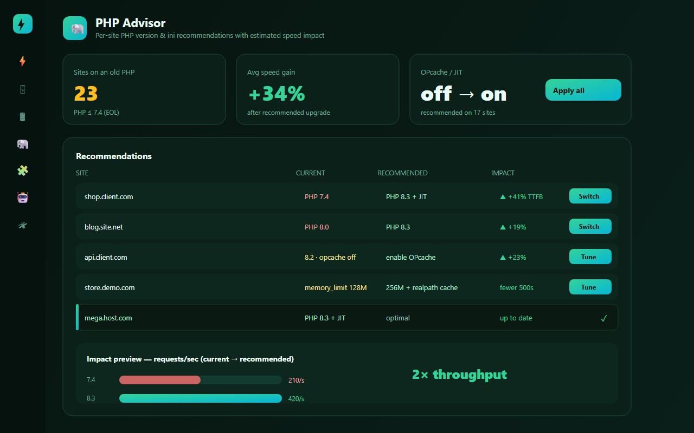This screenshot has width=694, height=433.
Task: Click the 'off → on' OPcache status
Action: point(464,94)
